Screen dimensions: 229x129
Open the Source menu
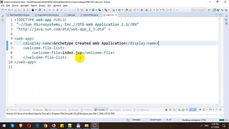(x=15, y=6)
